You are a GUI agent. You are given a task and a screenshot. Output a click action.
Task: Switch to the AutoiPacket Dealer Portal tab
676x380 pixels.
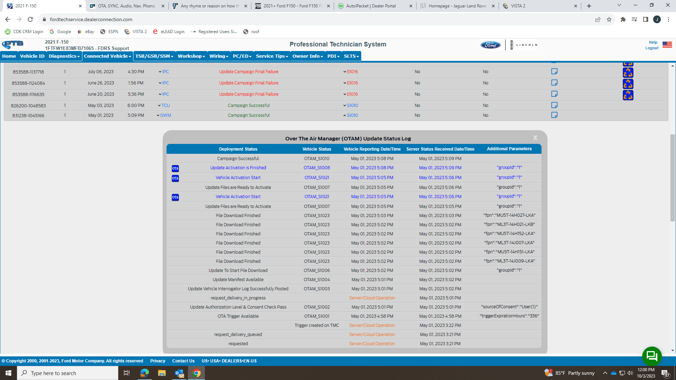click(371, 6)
